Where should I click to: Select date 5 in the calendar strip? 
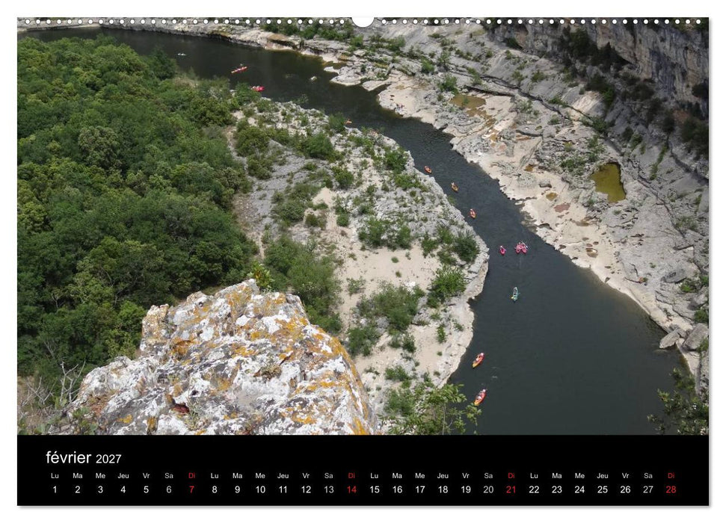(146, 489)
